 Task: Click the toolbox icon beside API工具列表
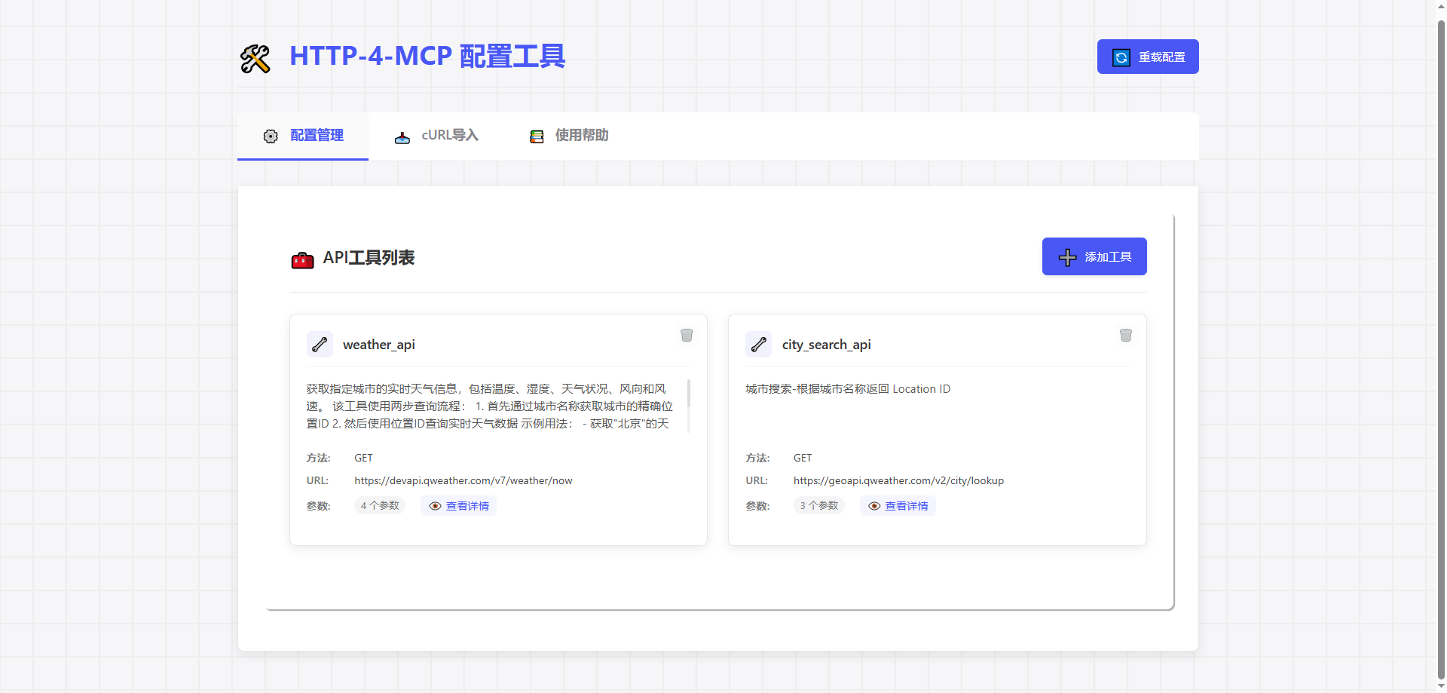302,259
